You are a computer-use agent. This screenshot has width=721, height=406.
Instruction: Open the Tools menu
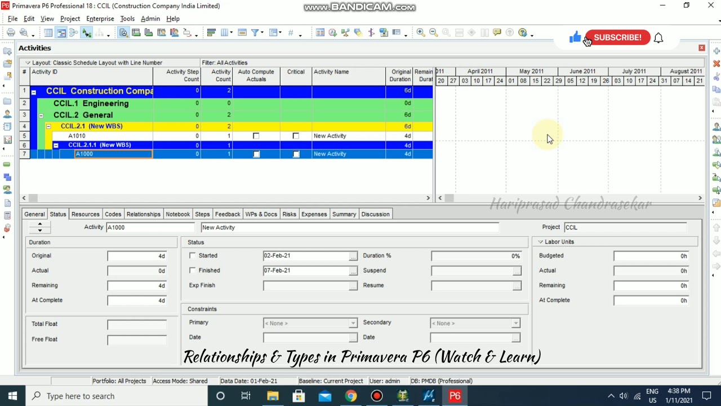coord(127,19)
